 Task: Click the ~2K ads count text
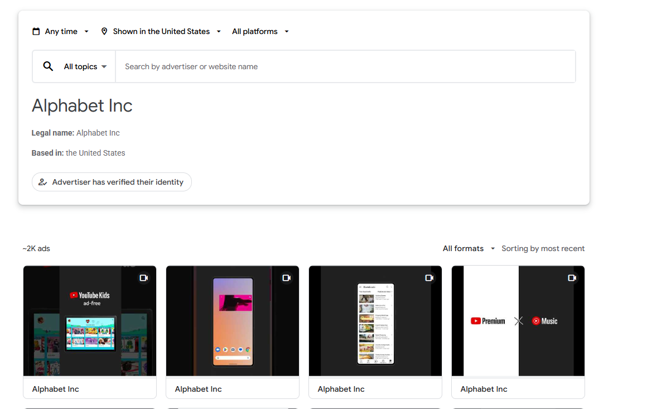click(x=36, y=248)
